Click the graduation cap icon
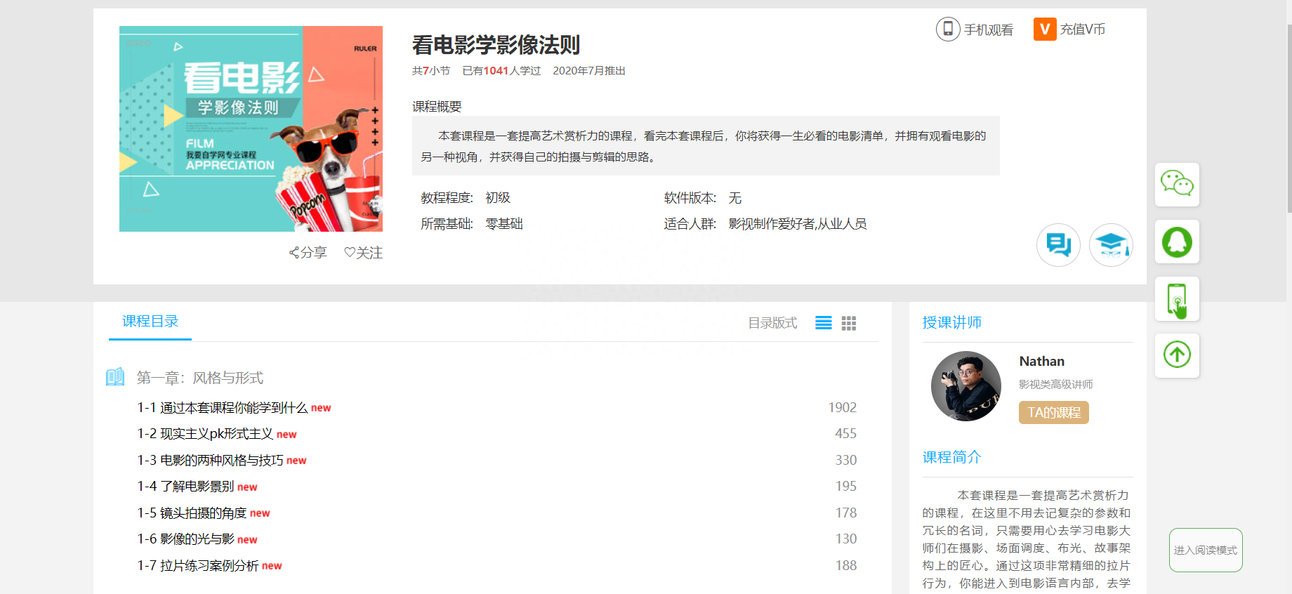This screenshot has width=1292, height=594. click(1111, 245)
